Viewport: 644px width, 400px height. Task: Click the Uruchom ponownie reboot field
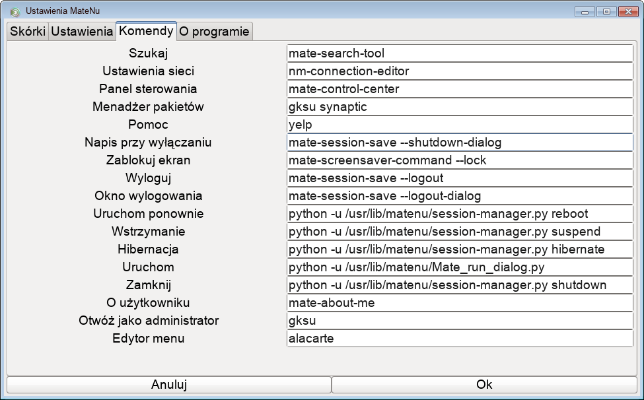[460, 214]
